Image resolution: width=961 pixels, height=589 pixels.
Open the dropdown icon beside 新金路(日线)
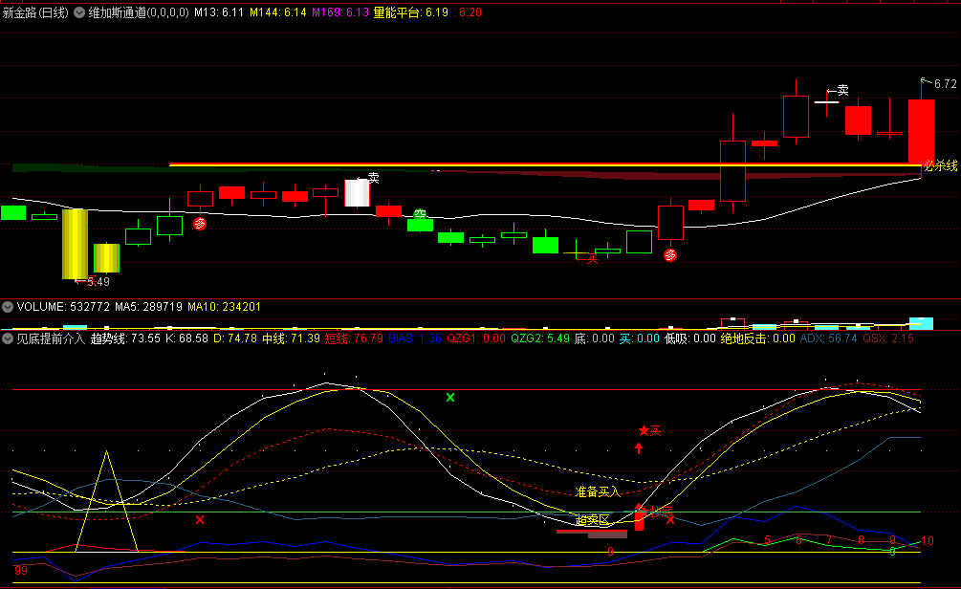[79, 12]
